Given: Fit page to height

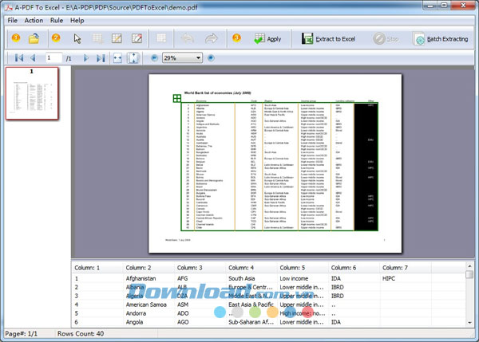Looking at the screenshot, I should 133,57.
